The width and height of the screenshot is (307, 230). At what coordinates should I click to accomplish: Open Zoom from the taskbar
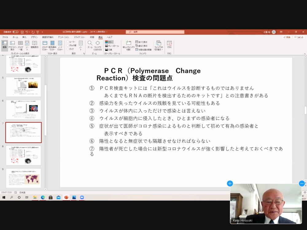(82, 197)
